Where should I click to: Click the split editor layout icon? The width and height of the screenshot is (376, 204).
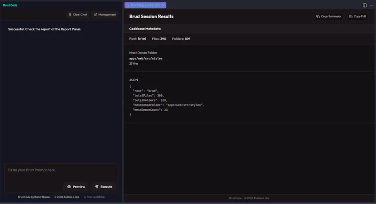click(x=365, y=5)
